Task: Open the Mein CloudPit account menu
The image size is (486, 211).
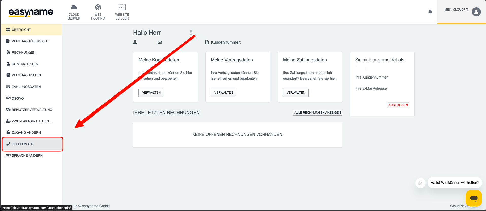Action: coord(456,10)
